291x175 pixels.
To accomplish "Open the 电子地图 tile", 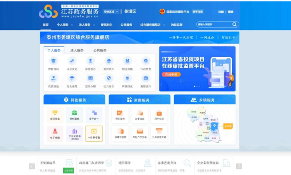I will click(x=55, y=134).
